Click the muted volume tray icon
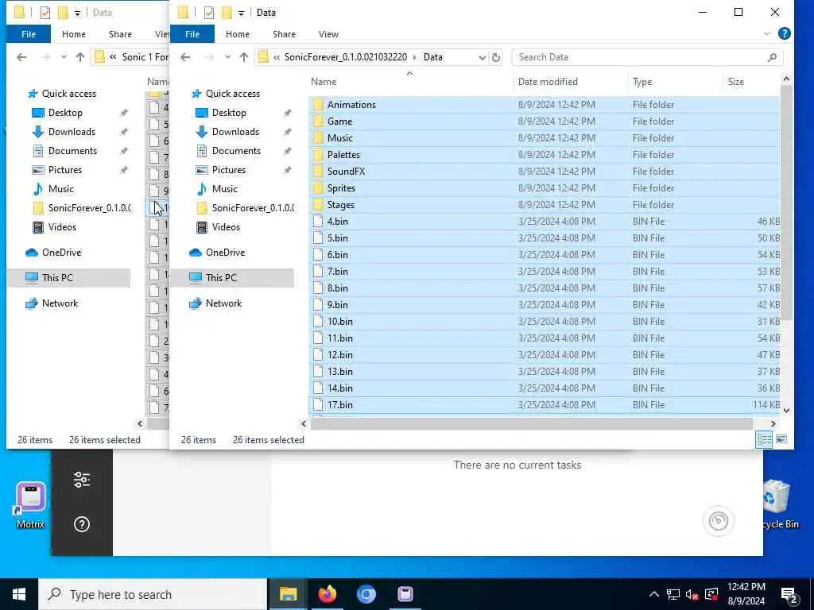This screenshot has width=814, height=610. 692,594
